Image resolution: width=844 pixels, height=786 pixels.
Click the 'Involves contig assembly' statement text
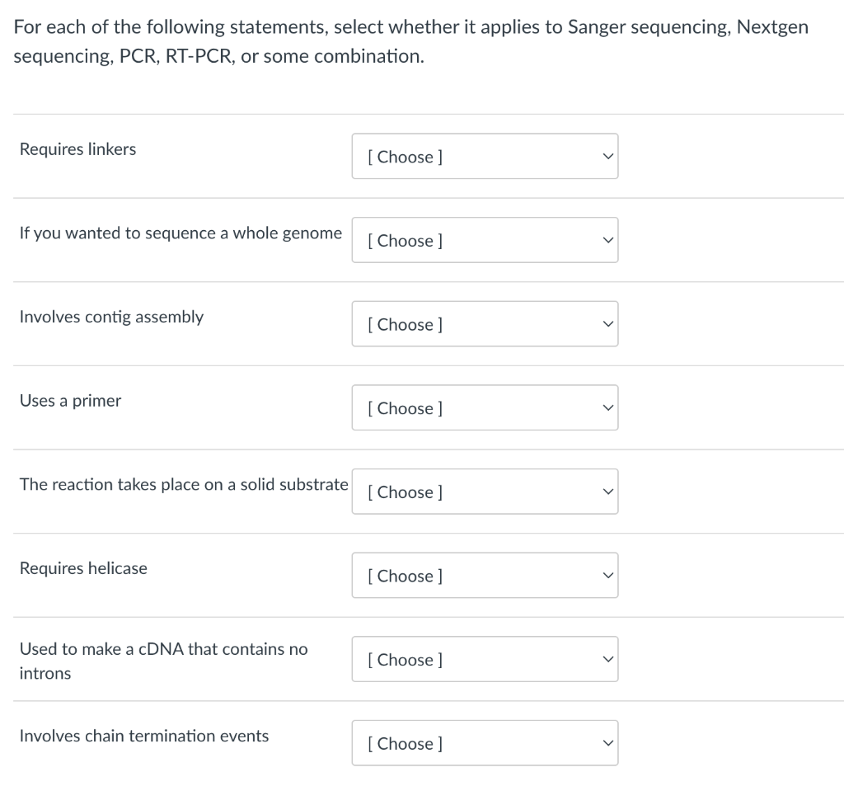pyautogui.click(x=111, y=317)
